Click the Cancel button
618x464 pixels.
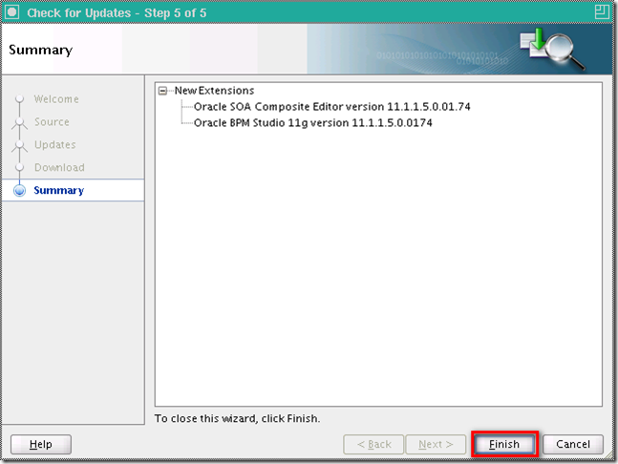pyautogui.click(x=573, y=444)
